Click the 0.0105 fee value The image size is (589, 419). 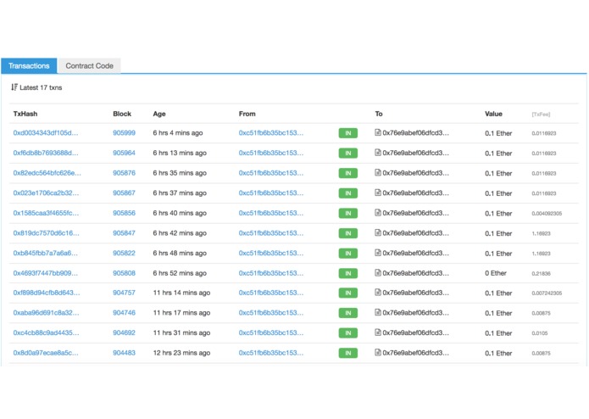[x=539, y=333]
